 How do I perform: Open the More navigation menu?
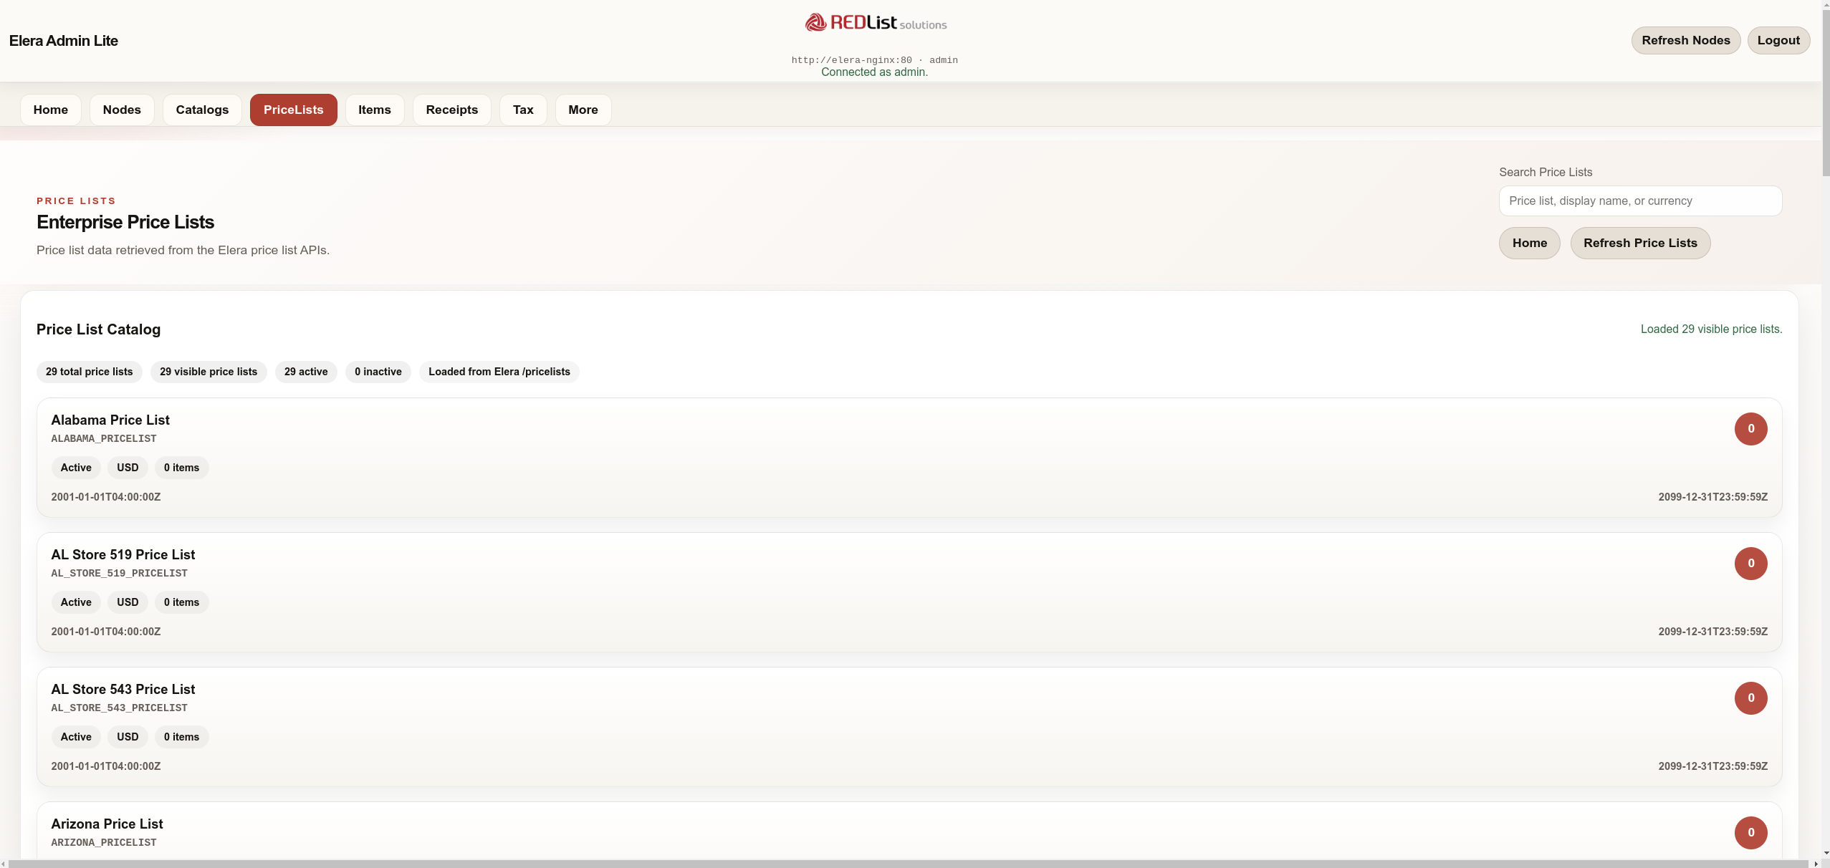point(583,110)
